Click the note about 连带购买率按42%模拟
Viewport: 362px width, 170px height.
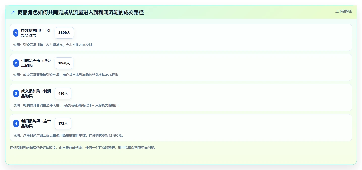point(69,135)
